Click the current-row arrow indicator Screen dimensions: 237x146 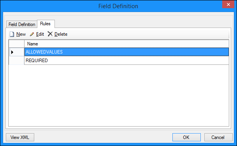tap(12, 52)
